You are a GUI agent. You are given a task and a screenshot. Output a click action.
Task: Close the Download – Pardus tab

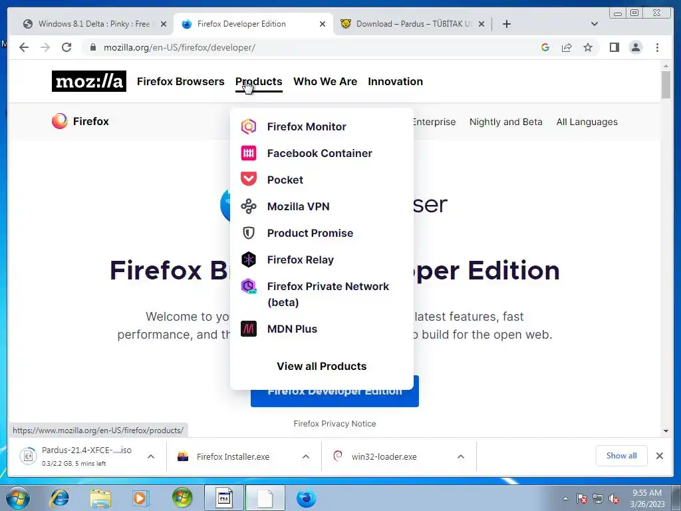point(481,24)
